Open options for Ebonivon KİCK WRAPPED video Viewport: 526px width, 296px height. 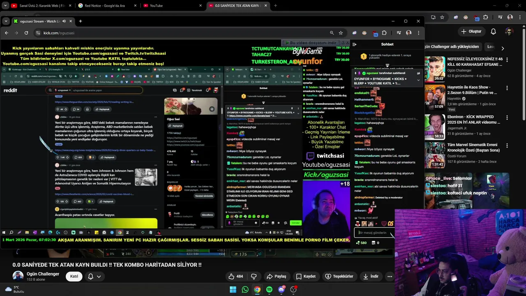(507, 118)
